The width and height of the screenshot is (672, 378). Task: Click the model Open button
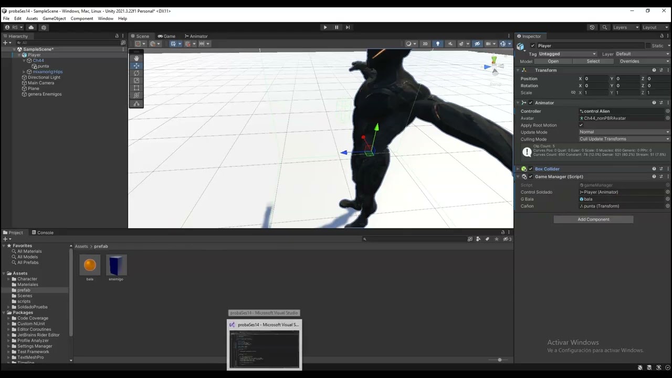pyautogui.click(x=553, y=61)
